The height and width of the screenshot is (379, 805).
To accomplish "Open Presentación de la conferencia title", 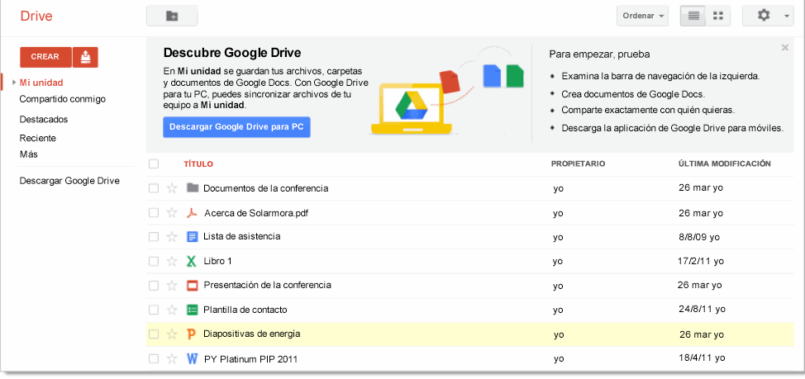I will [268, 285].
